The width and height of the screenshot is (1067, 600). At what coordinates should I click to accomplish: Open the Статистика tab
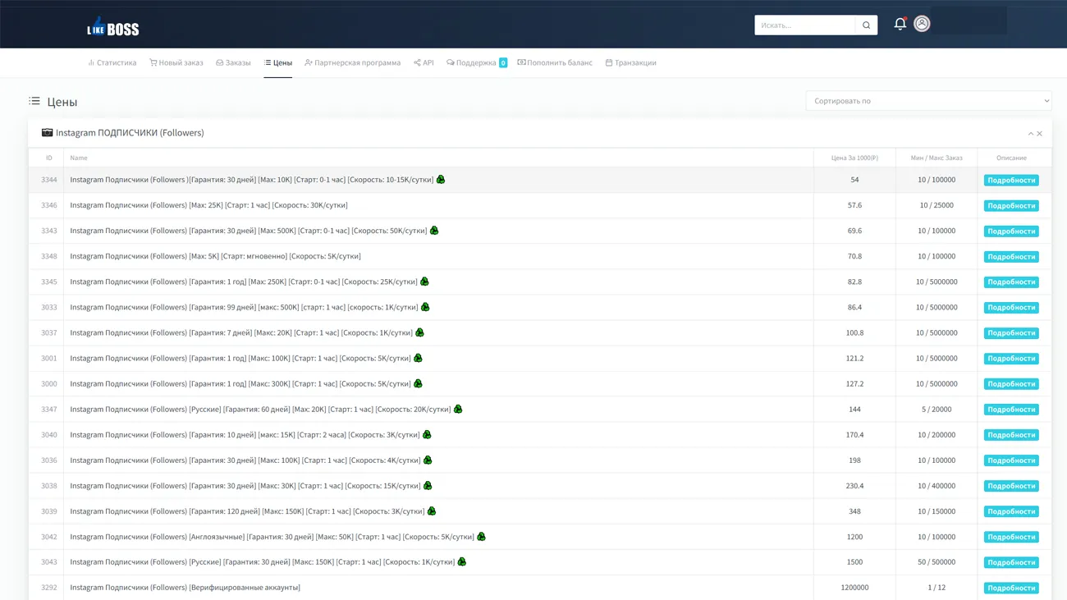112,62
